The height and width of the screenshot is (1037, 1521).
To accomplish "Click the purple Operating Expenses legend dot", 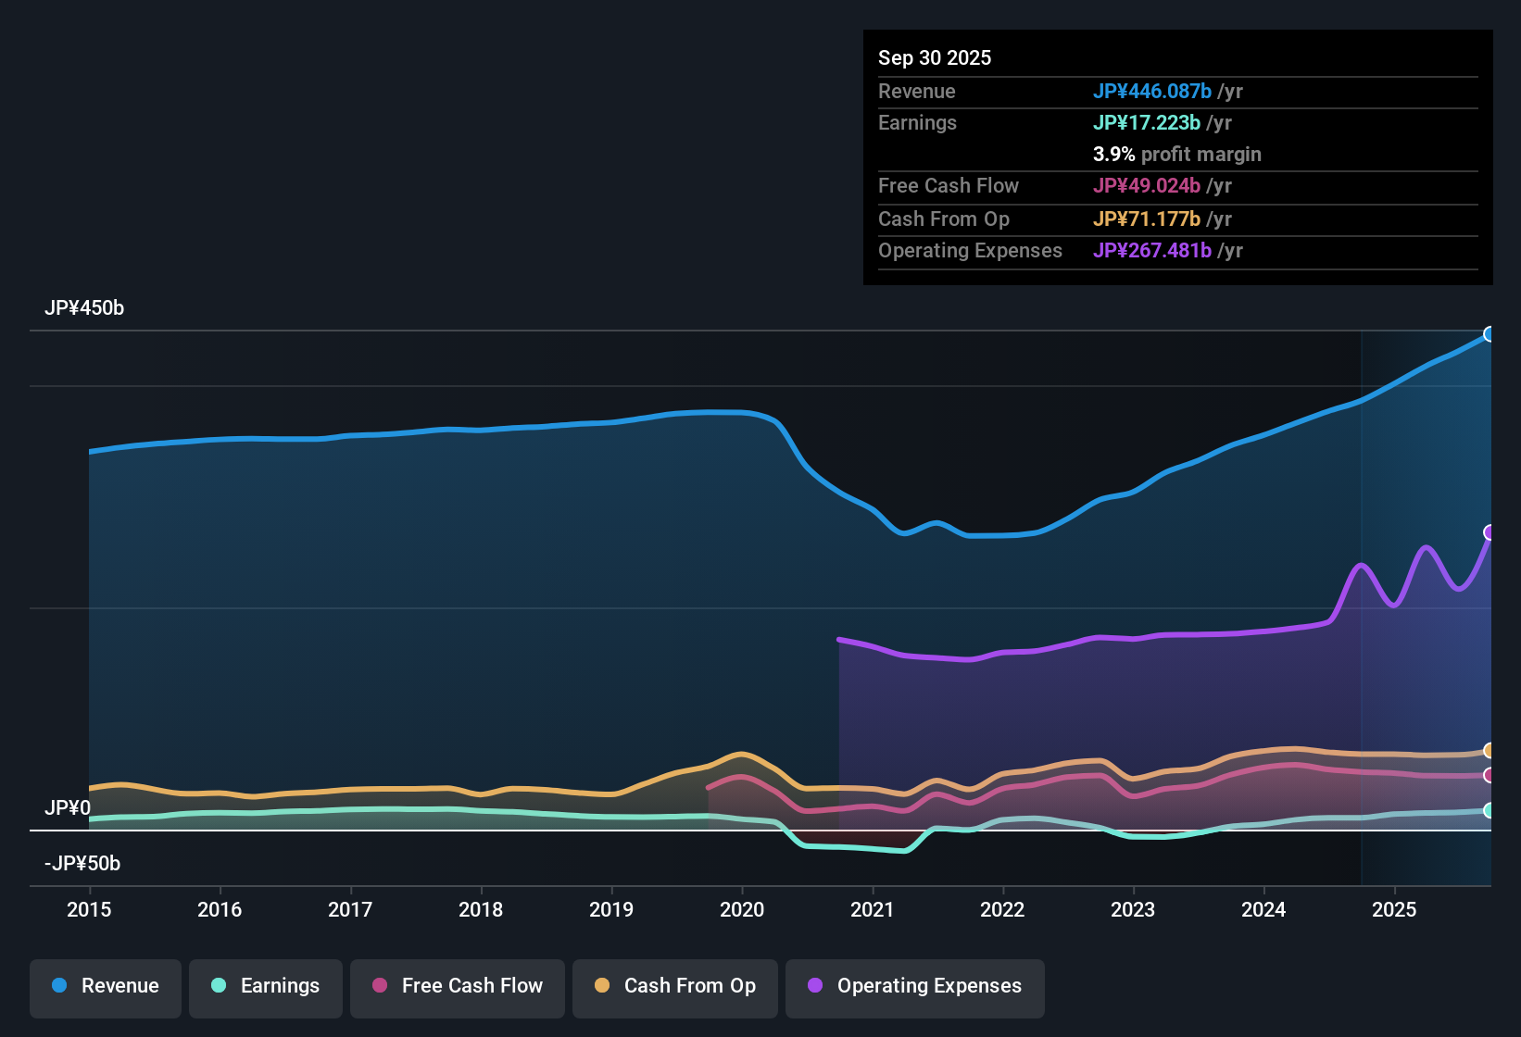I will point(814,986).
